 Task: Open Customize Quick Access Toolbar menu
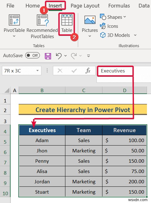point(88,56)
